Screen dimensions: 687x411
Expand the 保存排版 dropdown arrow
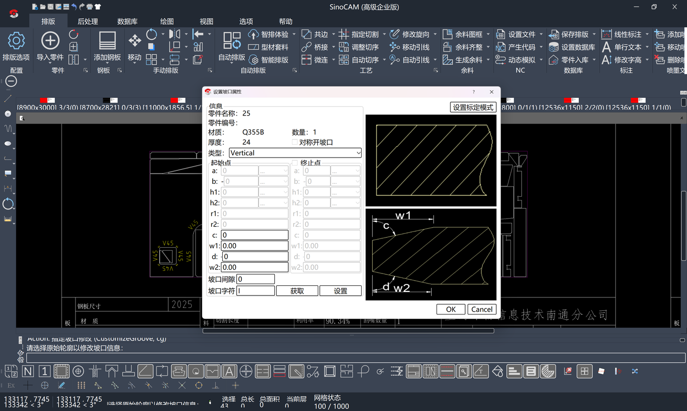(x=594, y=34)
